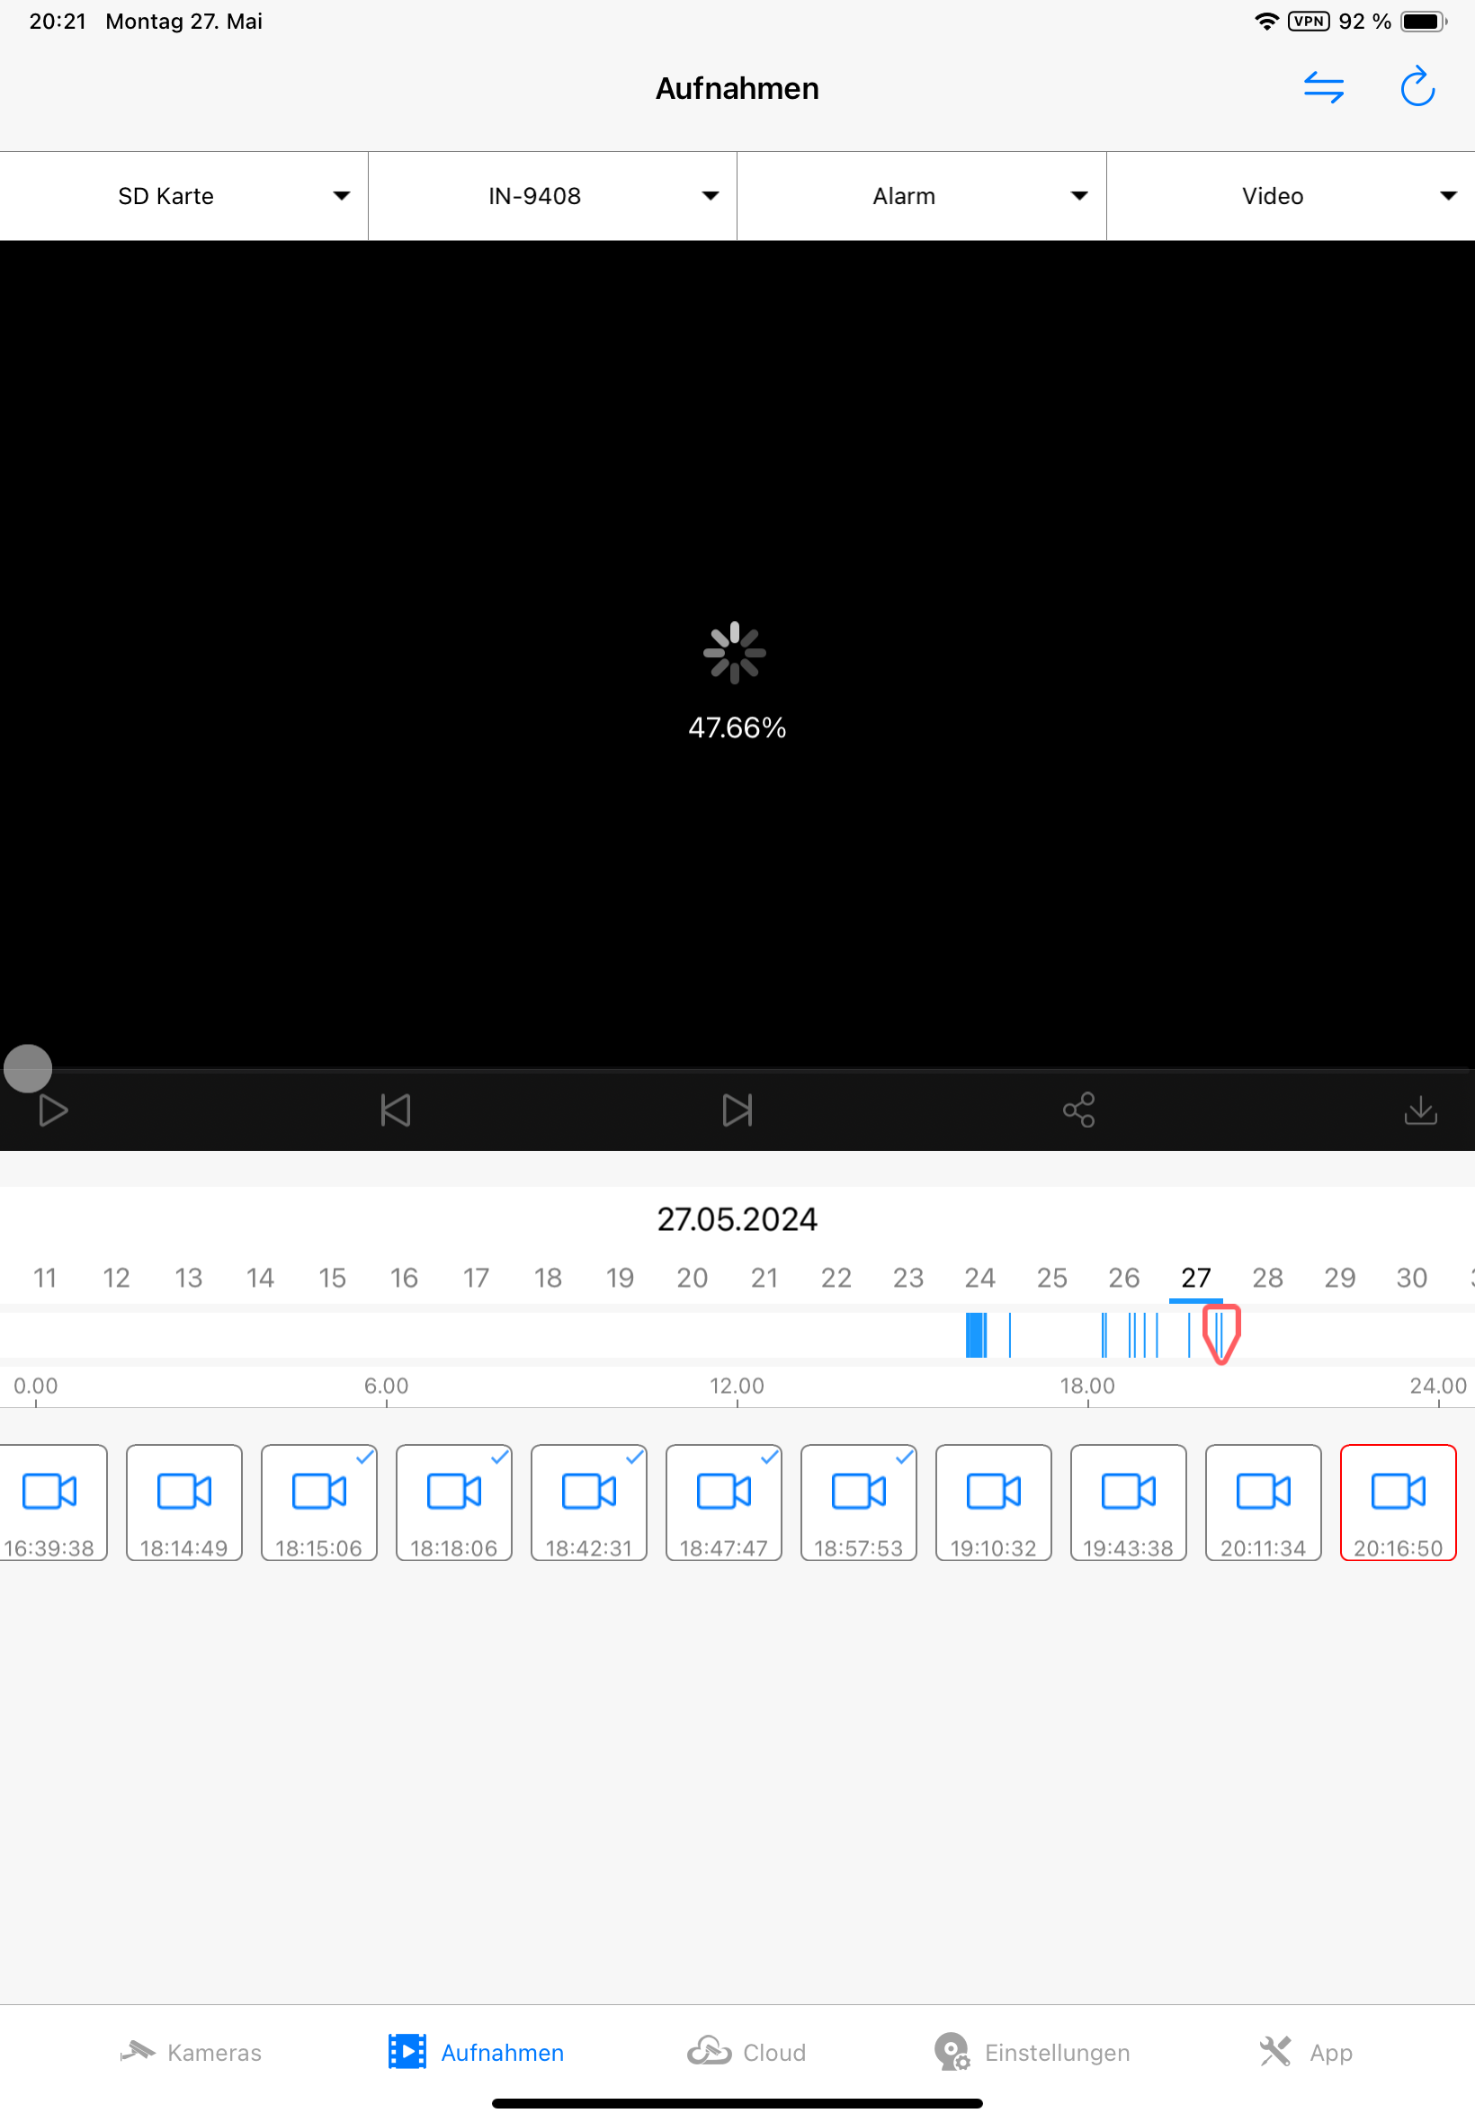Tap the swap arrows icon in header
This screenshot has width=1475, height=2122.
(x=1323, y=88)
